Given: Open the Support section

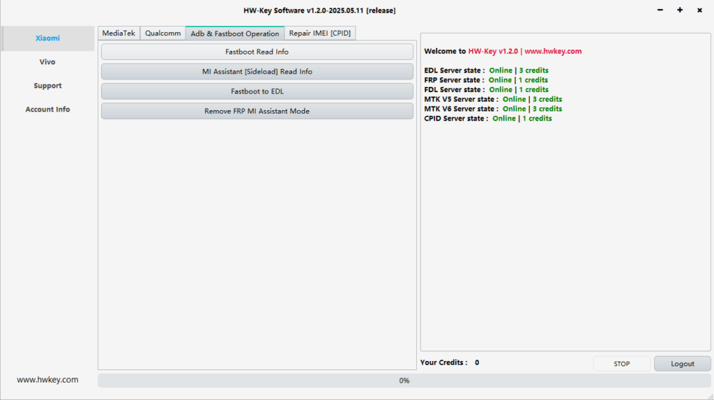Looking at the screenshot, I should click(x=47, y=86).
